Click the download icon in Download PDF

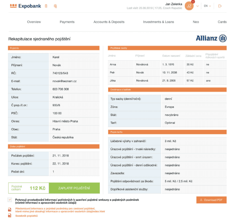pos(201,200)
